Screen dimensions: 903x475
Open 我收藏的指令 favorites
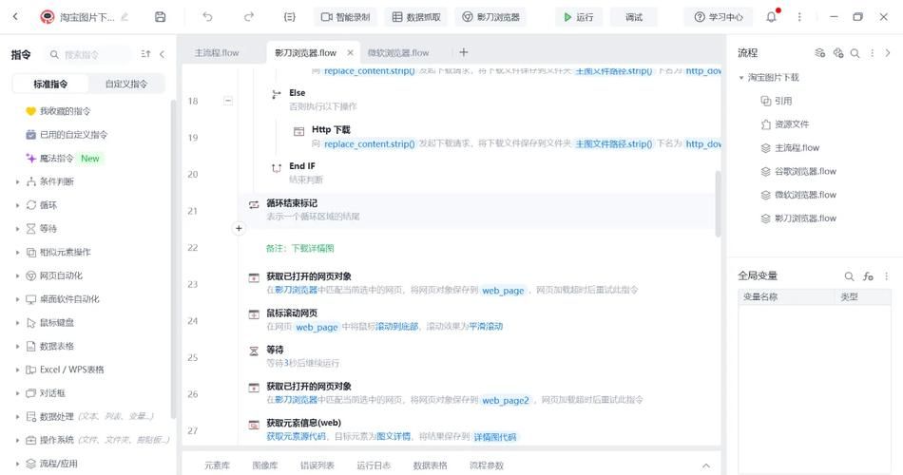(x=58, y=111)
